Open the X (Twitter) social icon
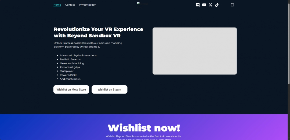The height and width of the screenshot is (140, 290). 211,5
